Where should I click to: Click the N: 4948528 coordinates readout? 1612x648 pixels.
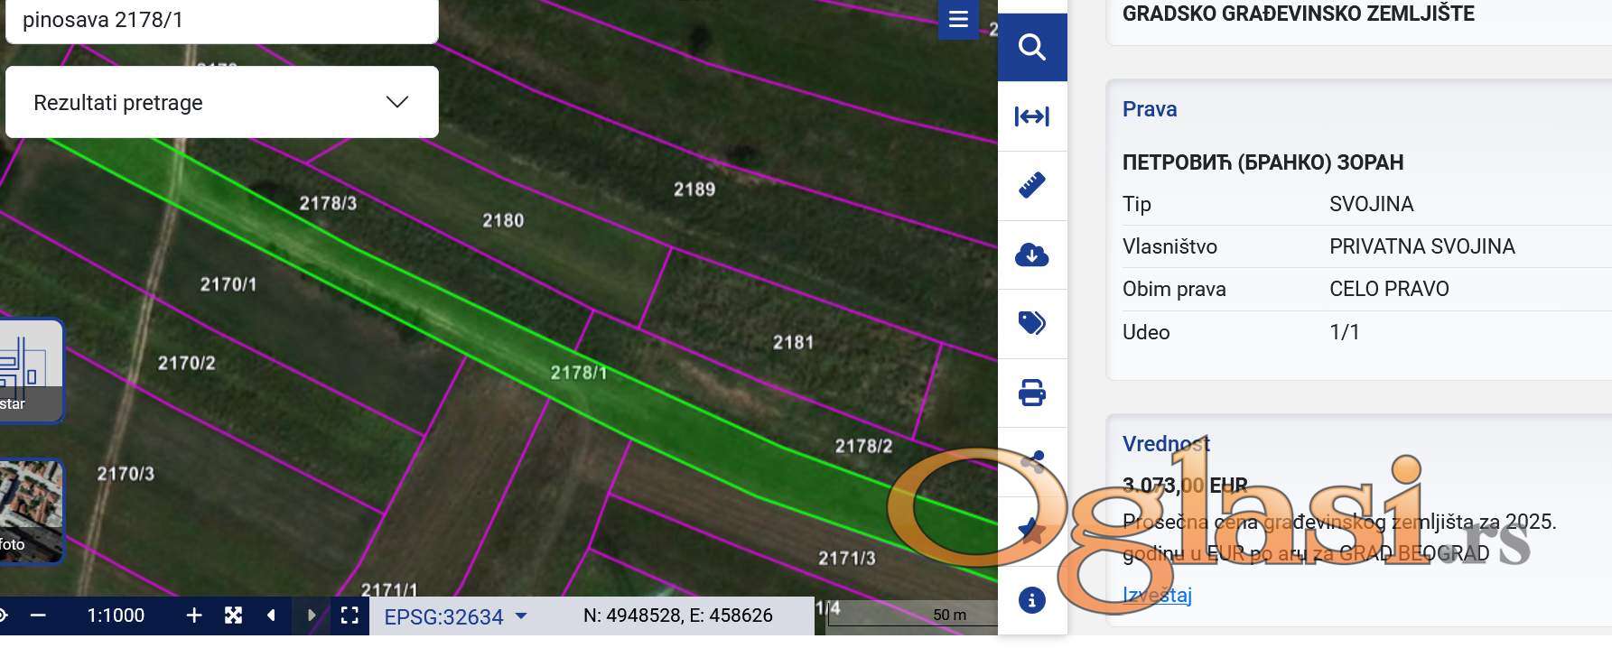[678, 616]
